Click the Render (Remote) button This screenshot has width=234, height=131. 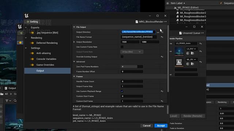[x=193, y=116]
